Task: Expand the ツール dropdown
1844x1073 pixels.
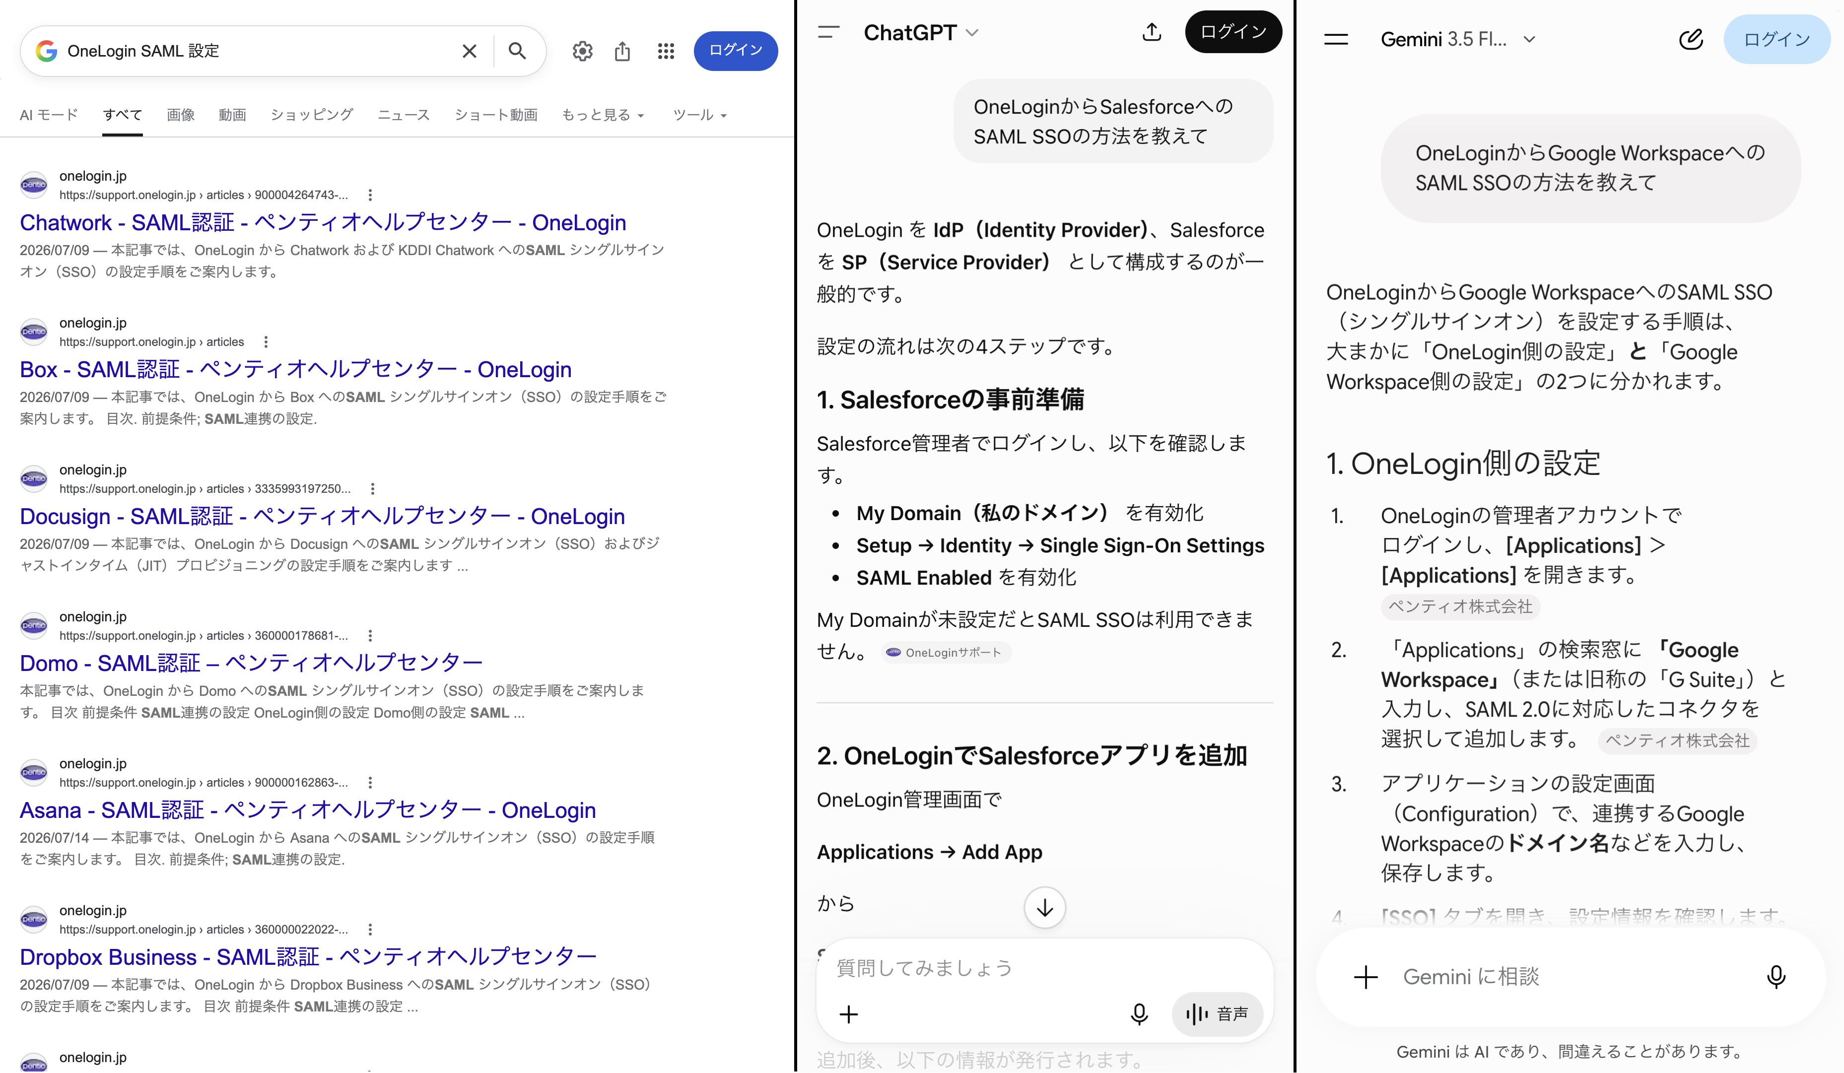Action: pyautogui.click(x=700, y=115)
